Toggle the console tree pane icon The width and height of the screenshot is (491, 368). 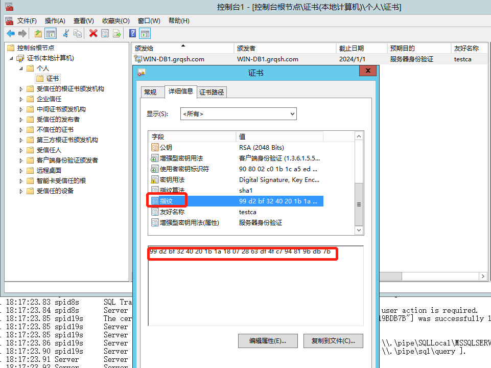point(51,33)
